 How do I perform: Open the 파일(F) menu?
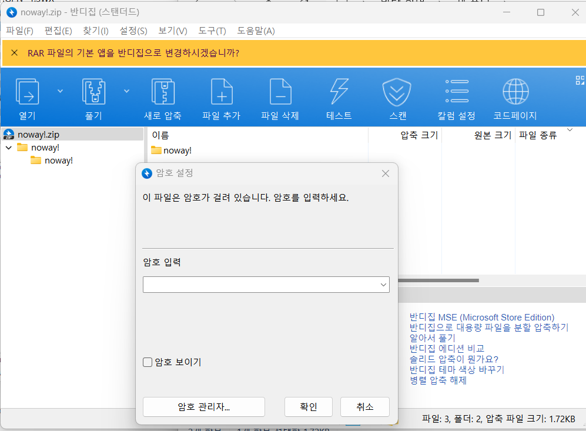pyautogui.click(x=19, y=31)
